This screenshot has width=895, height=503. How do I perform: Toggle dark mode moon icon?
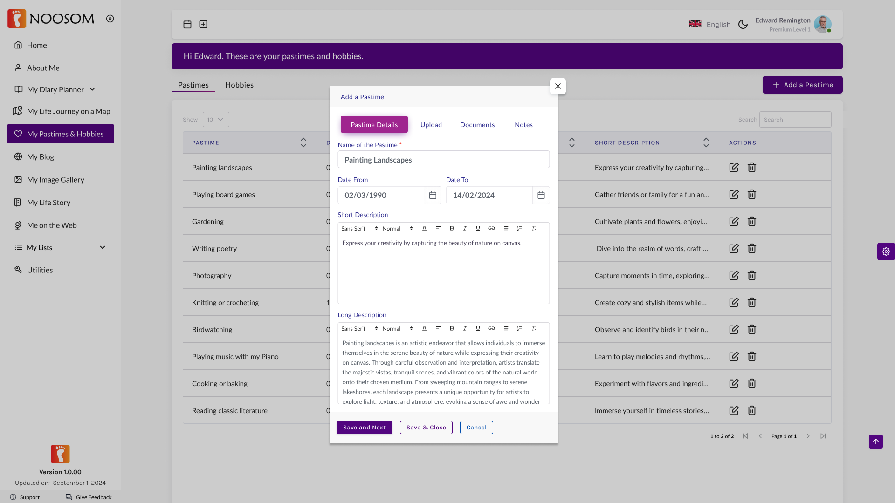pos(743,24)
